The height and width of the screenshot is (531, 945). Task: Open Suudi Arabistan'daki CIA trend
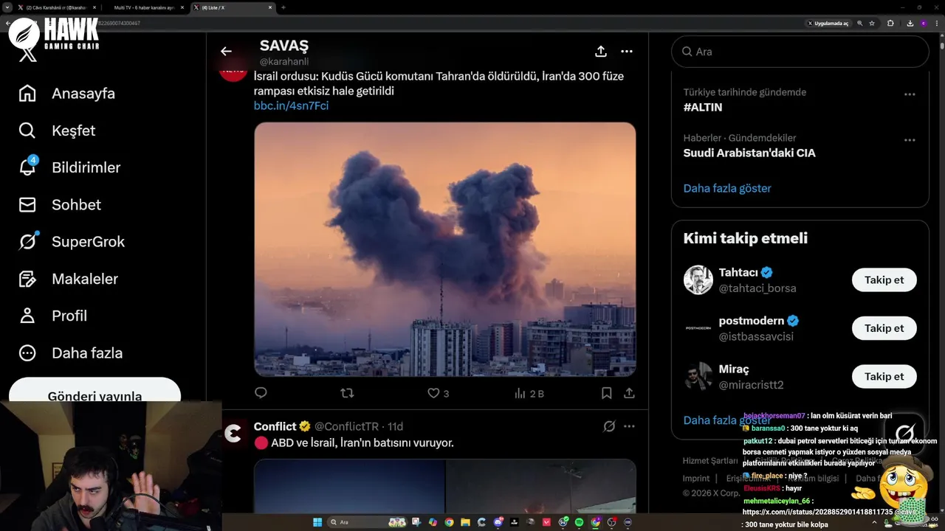(749, 153)
